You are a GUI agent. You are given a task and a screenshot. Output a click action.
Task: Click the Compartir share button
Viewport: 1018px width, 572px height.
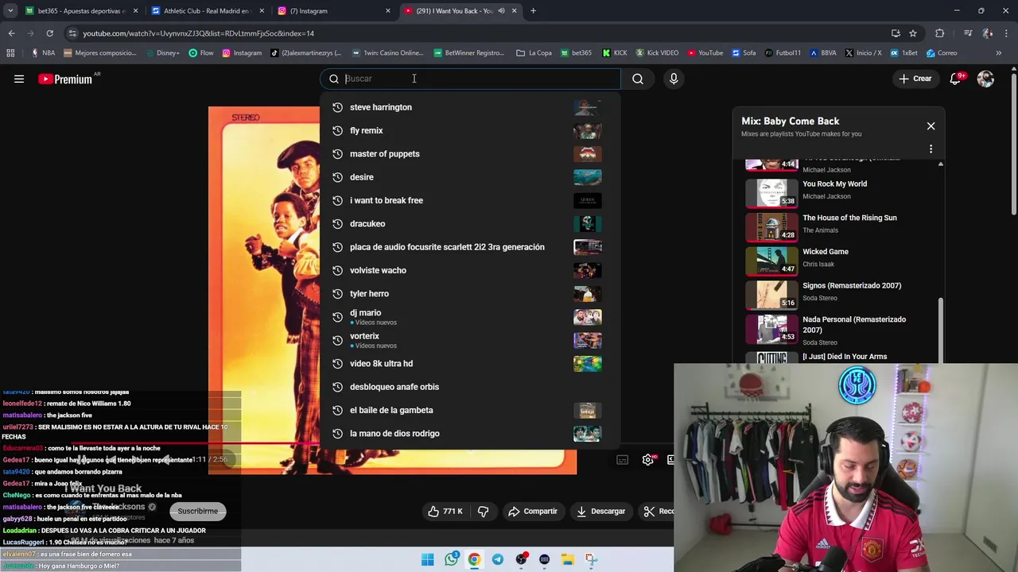[x=533, y=511]
